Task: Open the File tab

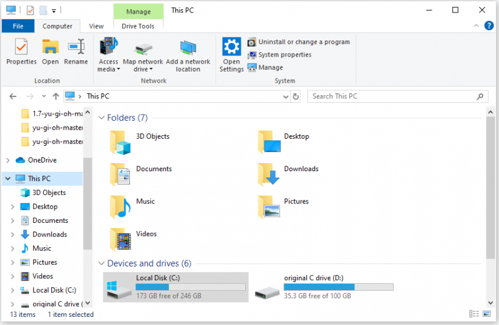Action: [18, 26]
